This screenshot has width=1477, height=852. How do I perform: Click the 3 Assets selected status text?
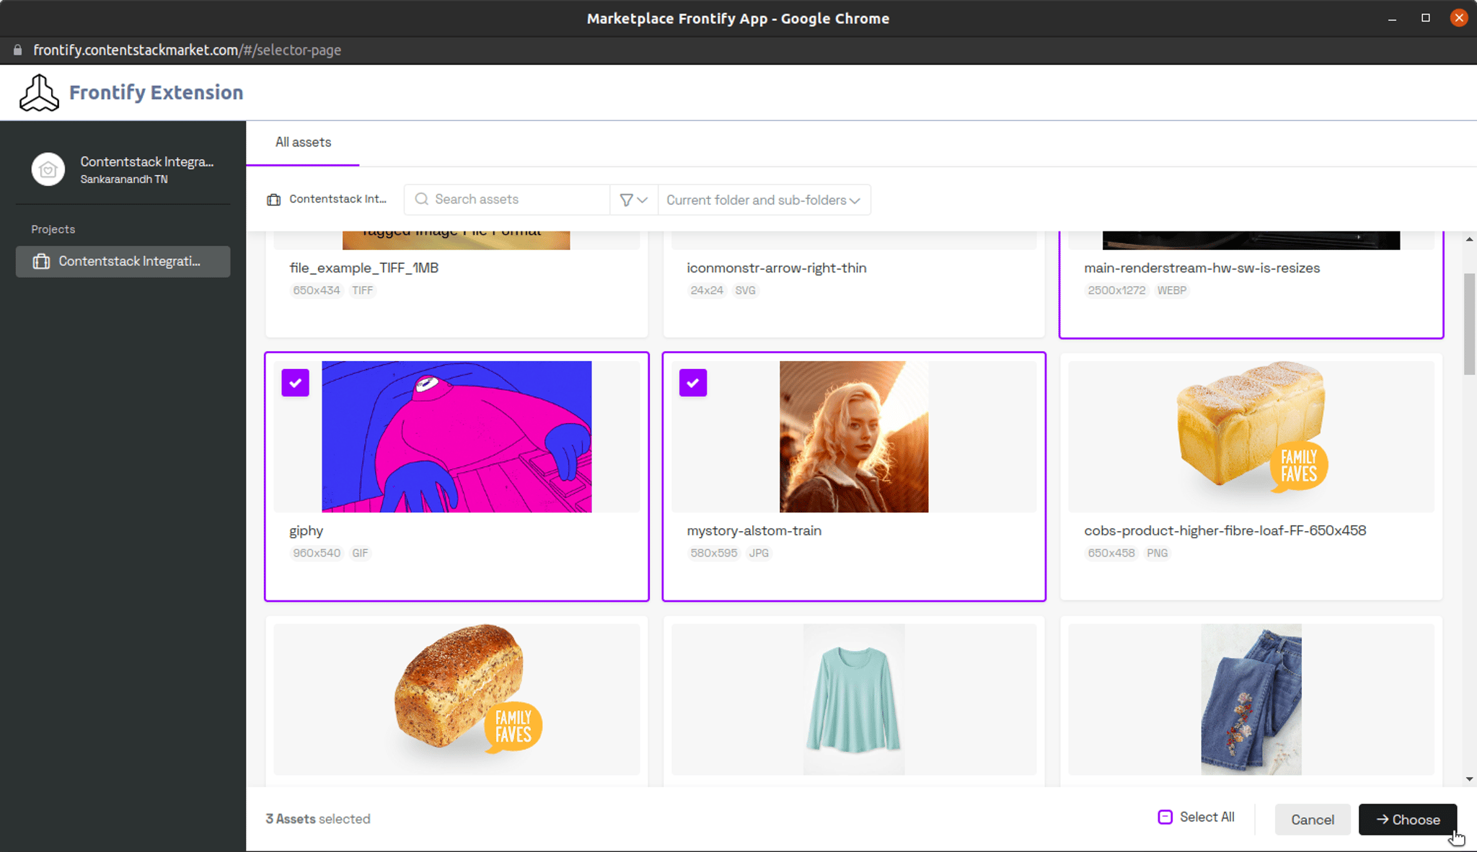coord(318,819)
